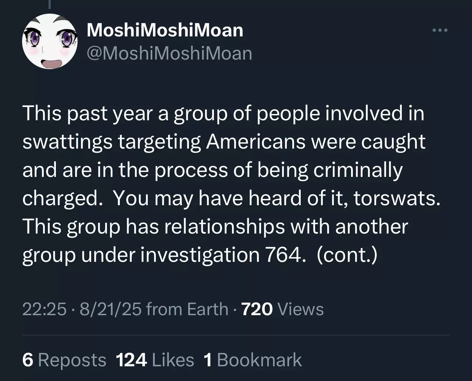Click the "from Earth" location label
The width and height of the screenshot is (472, 381).
point(187,309)
